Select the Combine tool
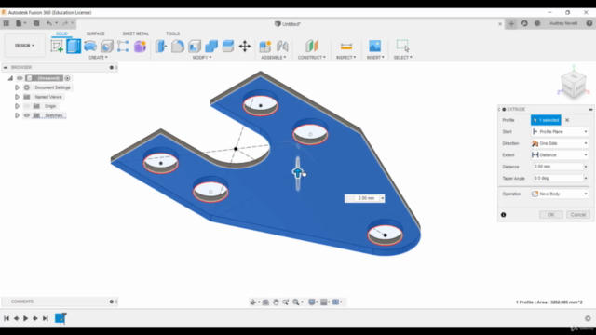 211,47
